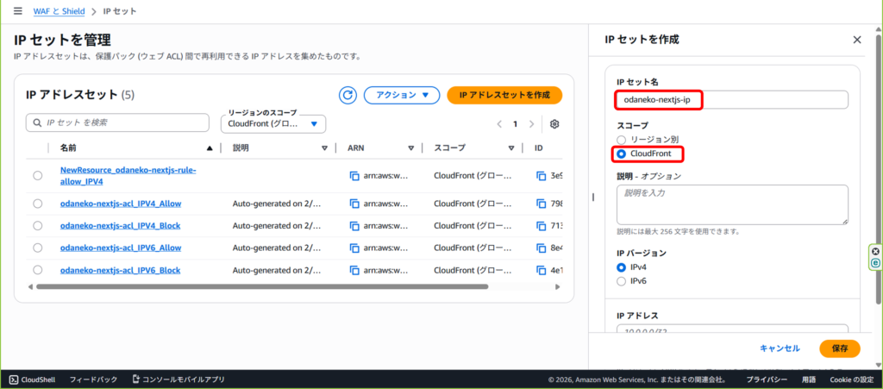Navigate to WAF と Shield breadcrumb

tap(59, 11)
